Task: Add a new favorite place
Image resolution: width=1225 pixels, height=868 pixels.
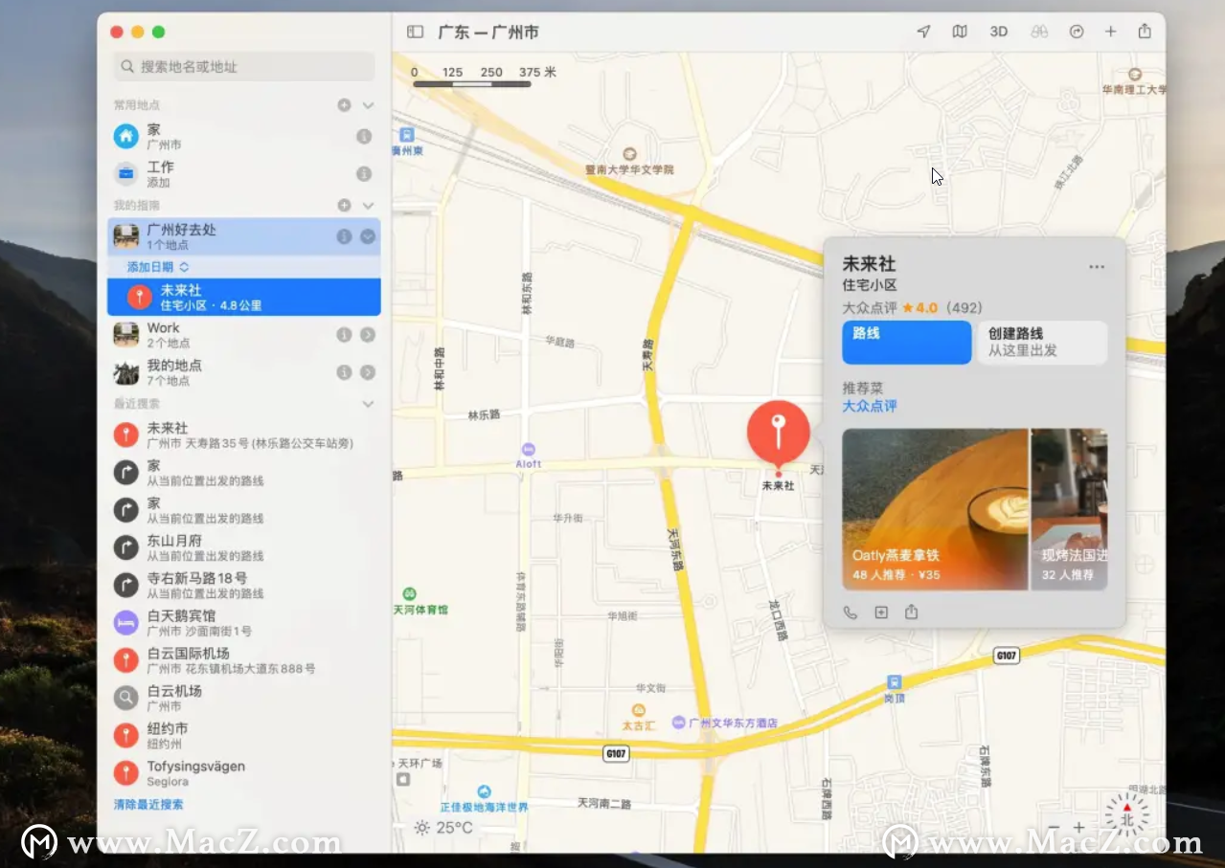Action: point(344,105)
